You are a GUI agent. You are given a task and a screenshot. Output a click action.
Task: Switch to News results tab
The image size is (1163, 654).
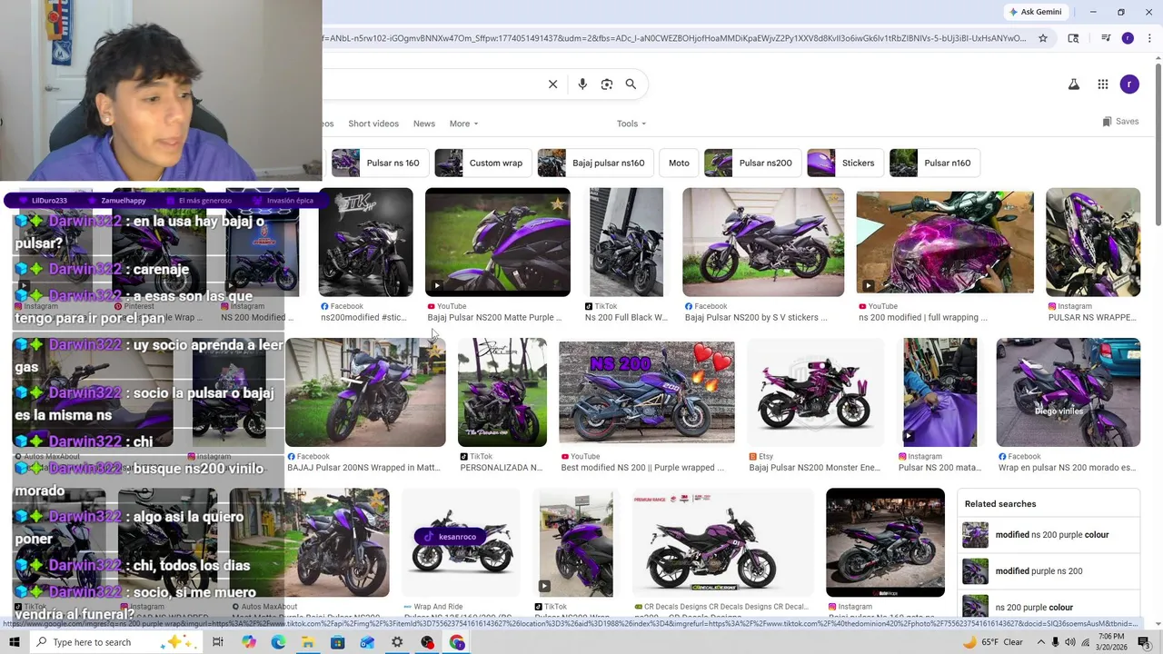click(x=424, y=124)
